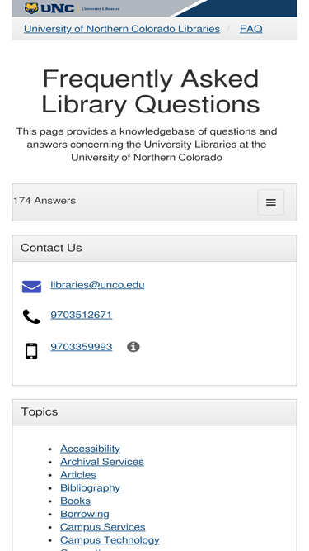Click the telephone handset icon
Screen dimensions: 309x551
31,316
